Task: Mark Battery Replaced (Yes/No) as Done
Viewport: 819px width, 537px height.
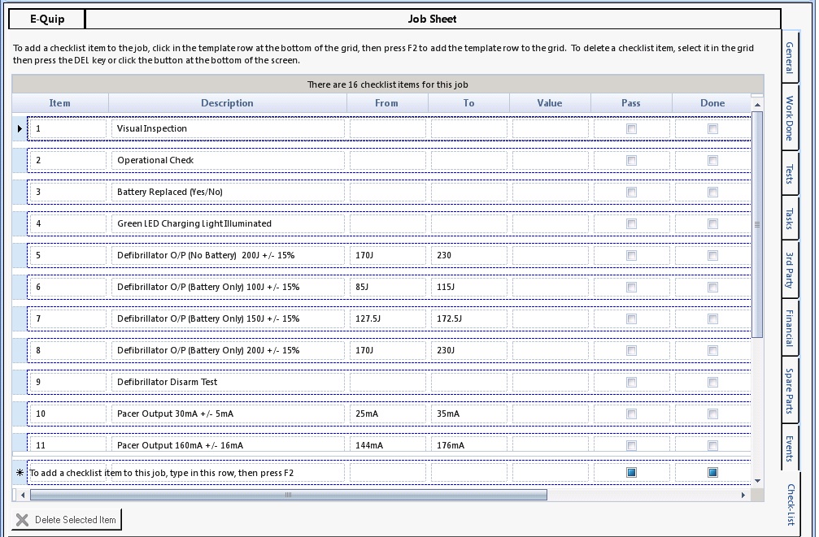Action: click(x=712, y=192)
